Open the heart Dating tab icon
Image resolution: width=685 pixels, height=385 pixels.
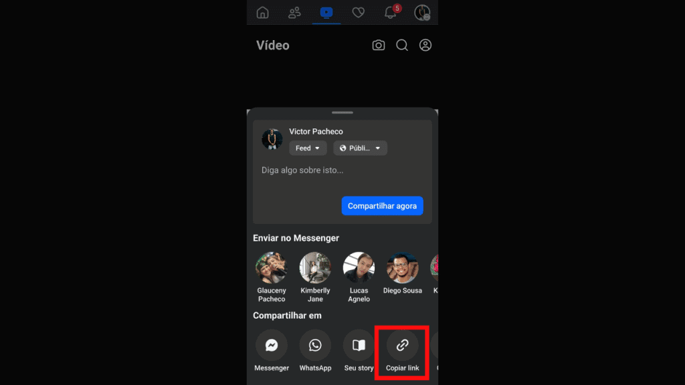359,13
